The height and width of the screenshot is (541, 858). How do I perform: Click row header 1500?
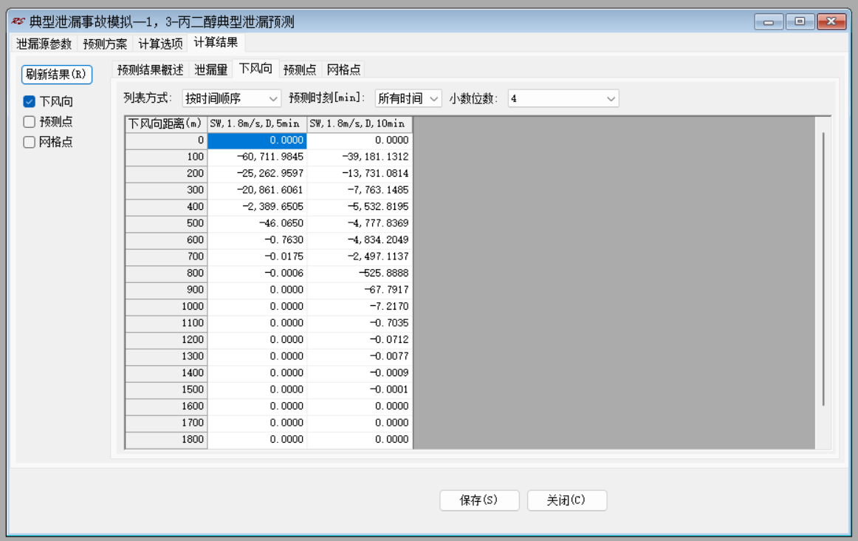pos(166,389)
